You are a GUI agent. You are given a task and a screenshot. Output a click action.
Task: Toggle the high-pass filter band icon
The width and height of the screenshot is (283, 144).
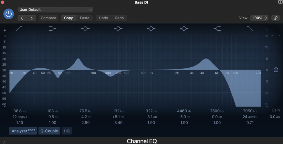coord(20,28)
